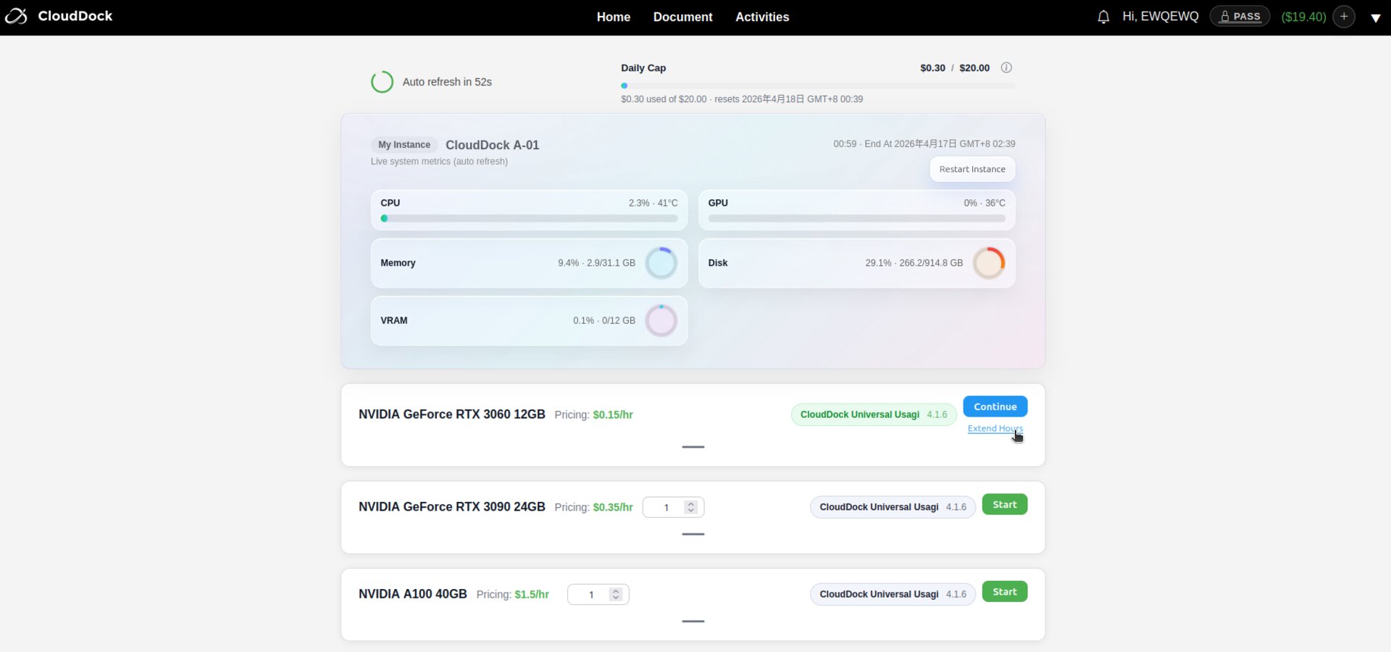Image resolution: width=1391 pixels, height=652 pixels.
Task: Open the account dropdown arrow
Action: tap(1375, 17)
